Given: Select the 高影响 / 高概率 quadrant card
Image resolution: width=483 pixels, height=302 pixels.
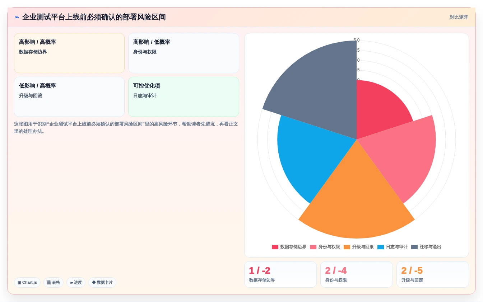Looking at the screenshot, I should [69, 53].
